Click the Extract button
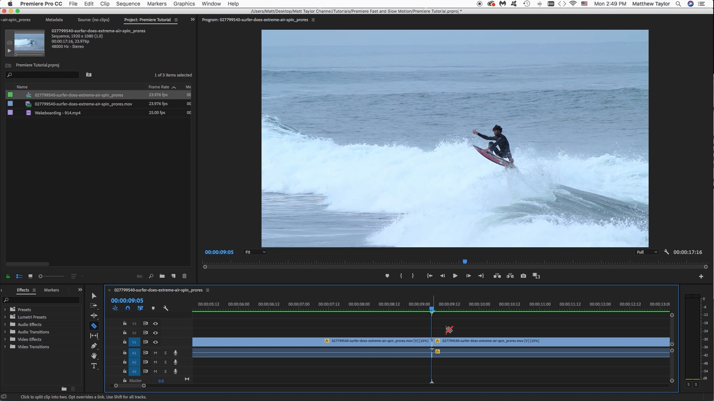 pyautogui.click(x=510, y=276)
